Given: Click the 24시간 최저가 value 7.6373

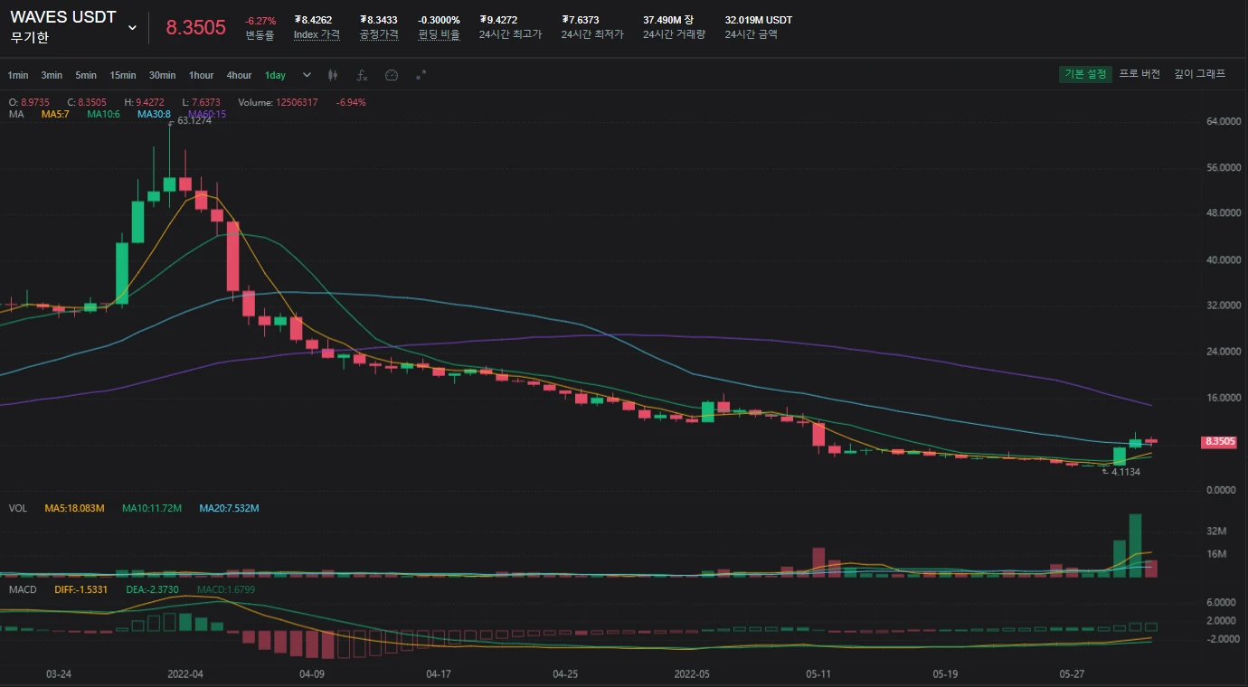Looking at the screenshot, I should click(x=580, y=20).
